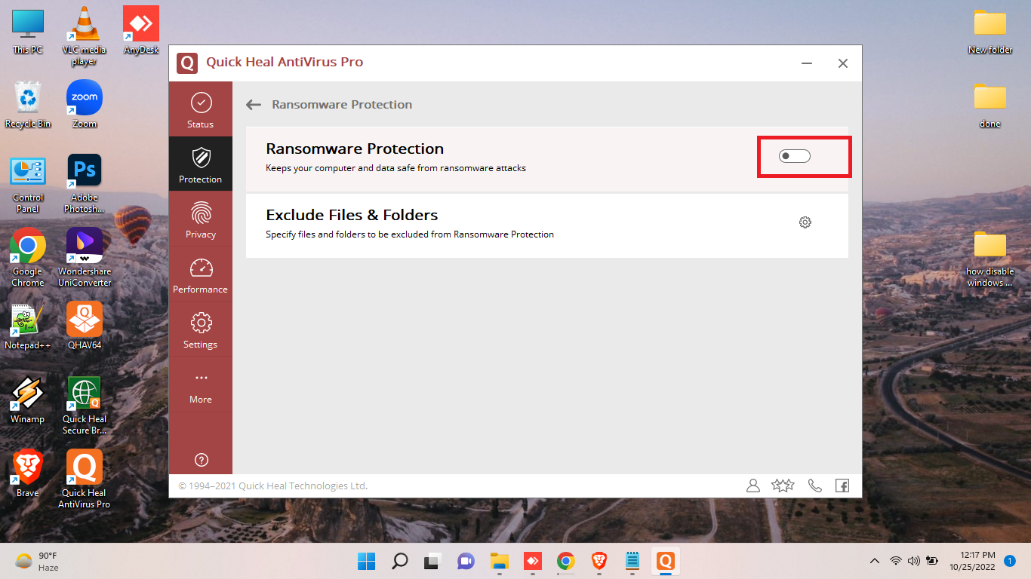The image size is (1031, 579).
Task: Open the Windows Start button
Action: (367, 561)
